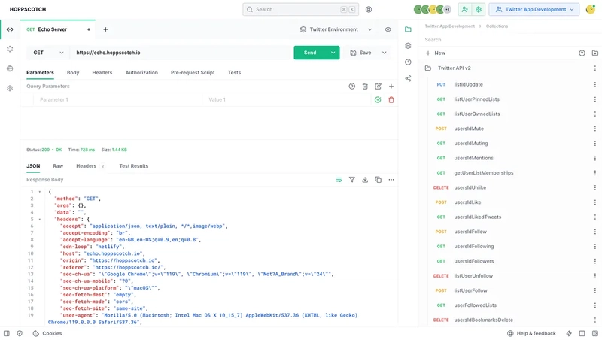Open the Twitter App Development workspace dropdown

pyautogui.click(x=534, y=9)
